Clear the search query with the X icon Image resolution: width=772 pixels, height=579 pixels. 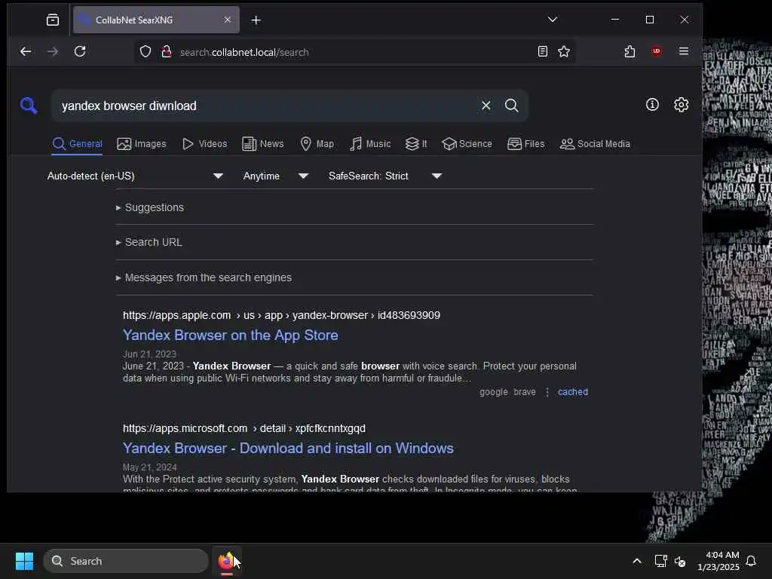point(486,106)
